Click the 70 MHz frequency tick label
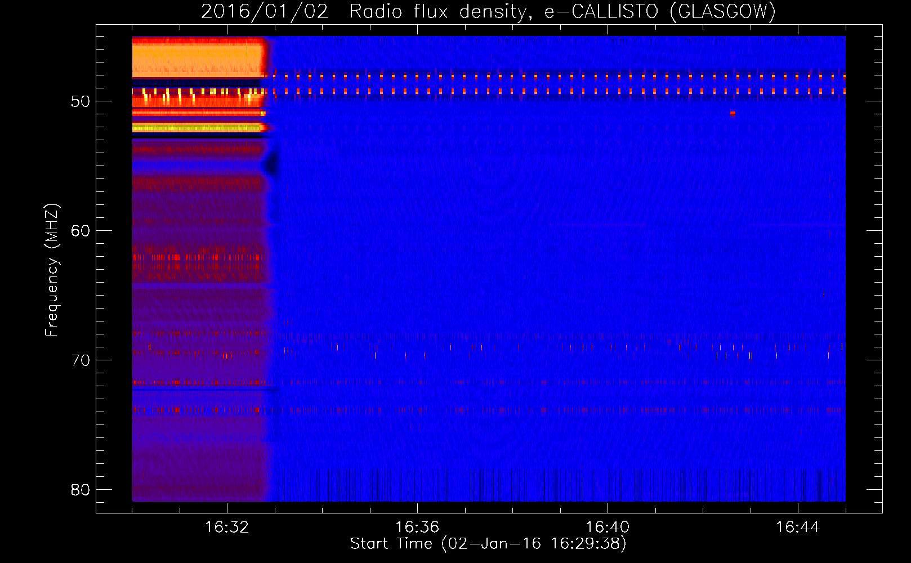 coord(81,360)
